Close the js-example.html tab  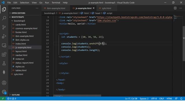[x=94, y=8]
